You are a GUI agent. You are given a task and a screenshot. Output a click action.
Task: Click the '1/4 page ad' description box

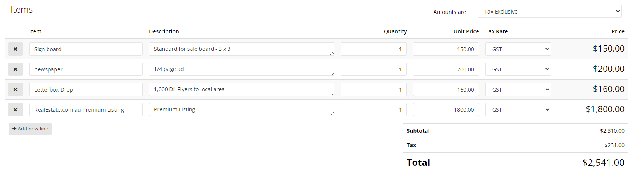[241, 69]
